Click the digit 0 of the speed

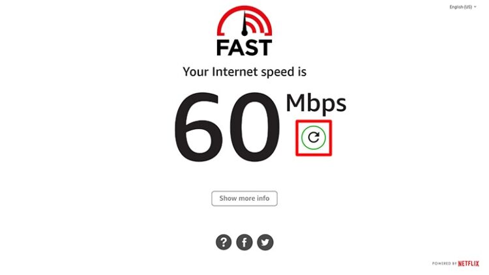254,126
